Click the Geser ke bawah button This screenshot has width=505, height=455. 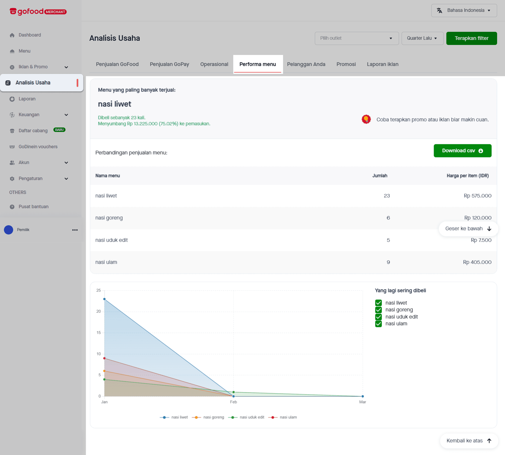[x=468, y=229]
